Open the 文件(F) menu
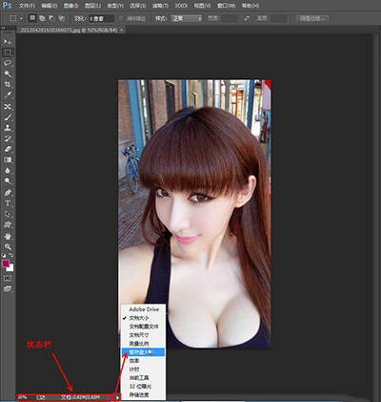The image size is (381, 402). coord(27,6)
